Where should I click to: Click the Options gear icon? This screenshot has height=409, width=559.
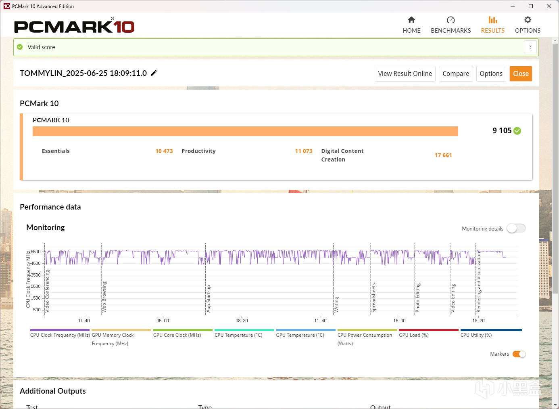(x=528, y=20)
